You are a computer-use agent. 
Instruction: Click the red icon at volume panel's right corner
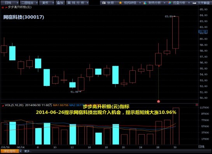pyautogui.click(x=197, y=105)
